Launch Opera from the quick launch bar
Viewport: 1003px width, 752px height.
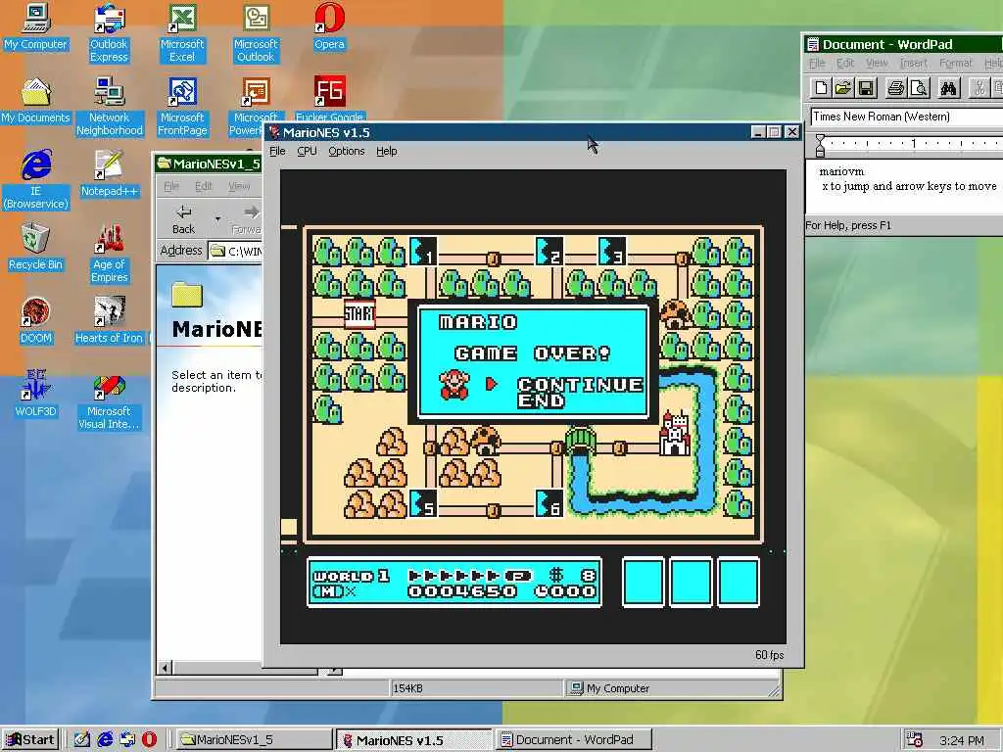149,740
